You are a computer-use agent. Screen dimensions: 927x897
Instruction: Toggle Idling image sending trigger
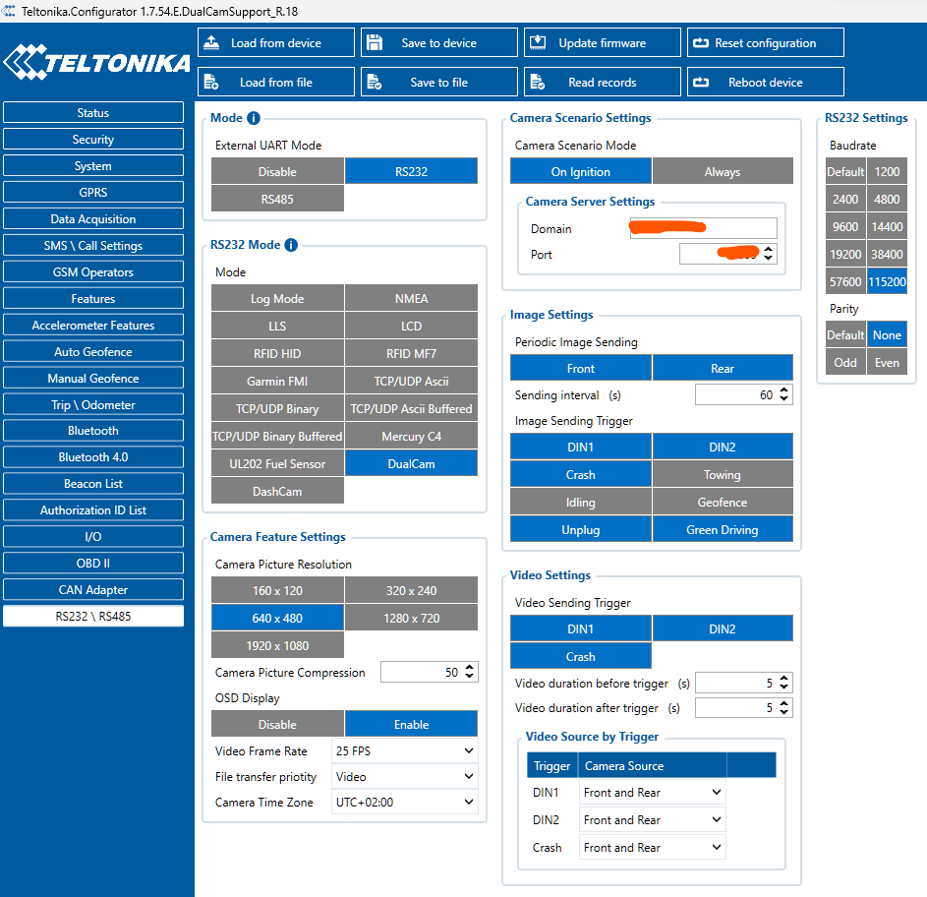tap(581, 503)
